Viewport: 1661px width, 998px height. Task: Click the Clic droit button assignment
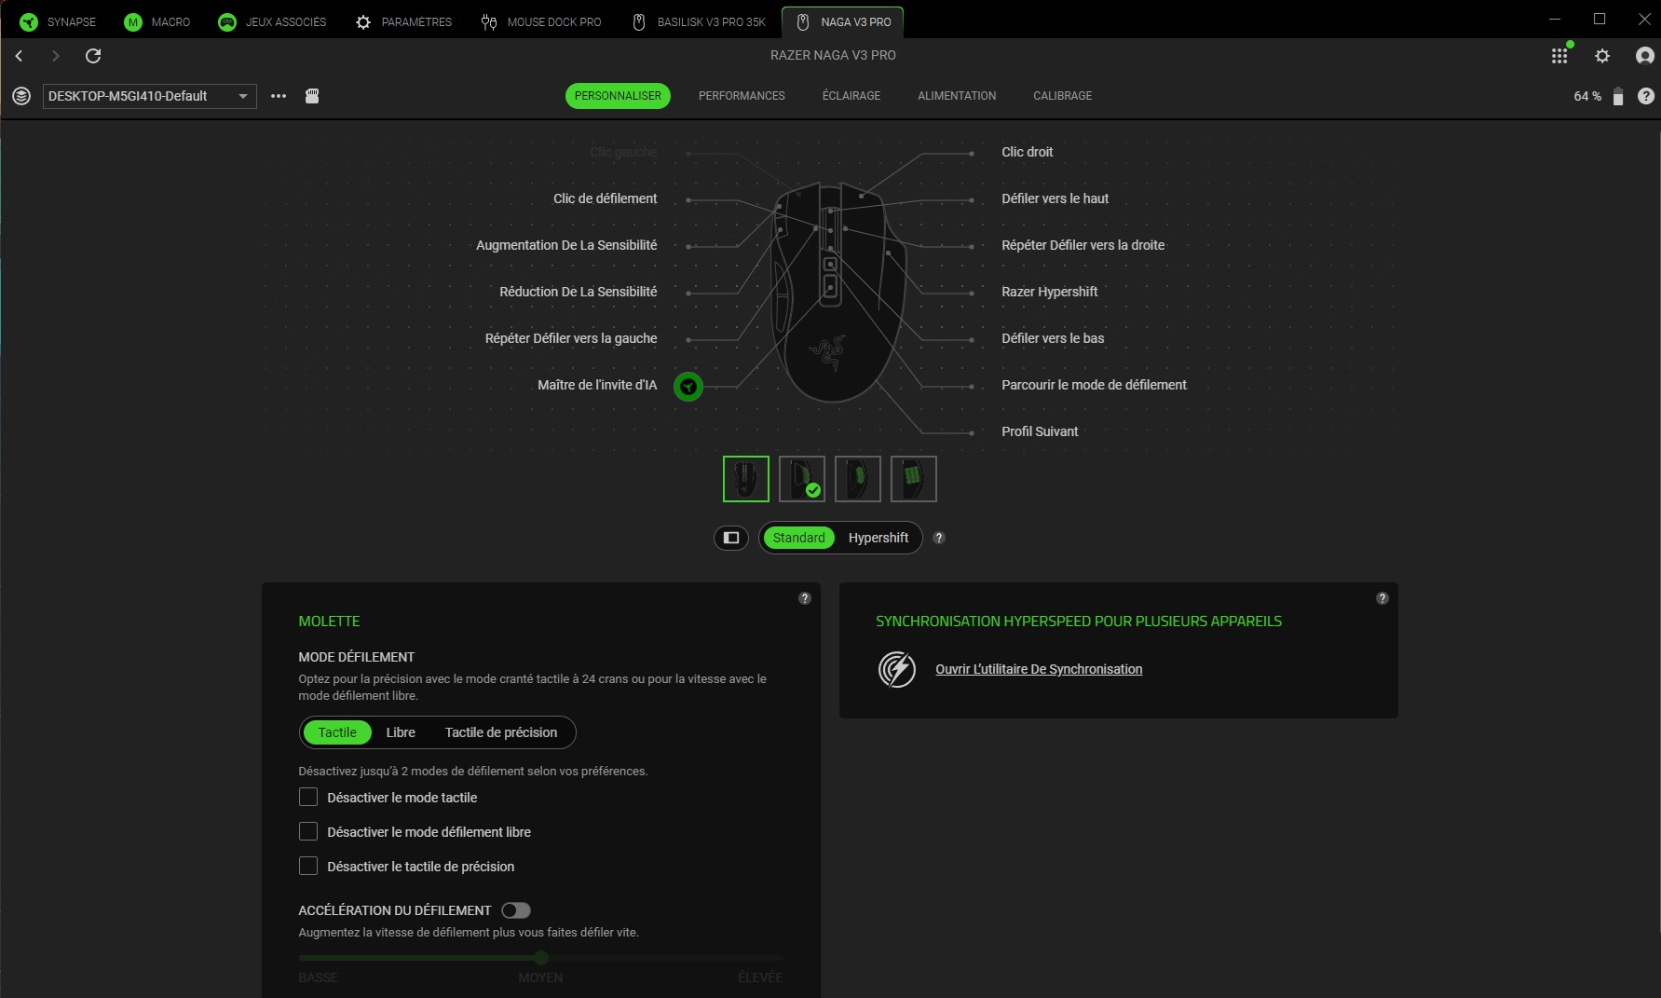(1028, 152)
